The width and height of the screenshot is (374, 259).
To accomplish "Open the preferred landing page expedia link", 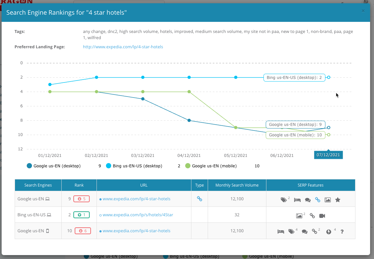I will pos(123,47).
